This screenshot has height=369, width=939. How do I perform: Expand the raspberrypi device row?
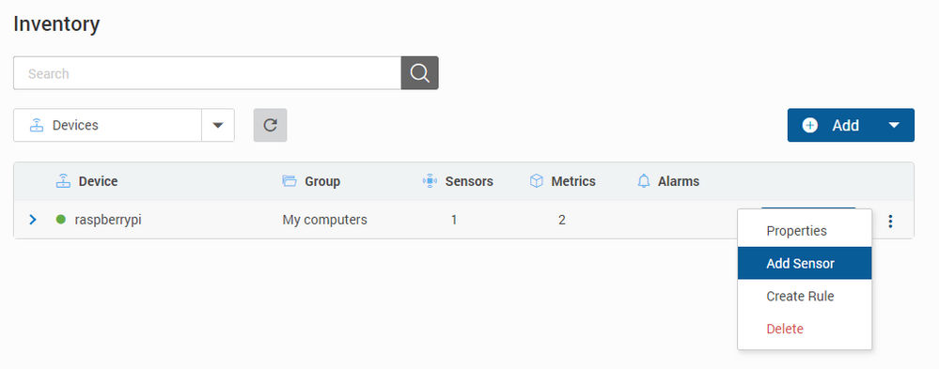pyautogui.click(x=33, y=220)
